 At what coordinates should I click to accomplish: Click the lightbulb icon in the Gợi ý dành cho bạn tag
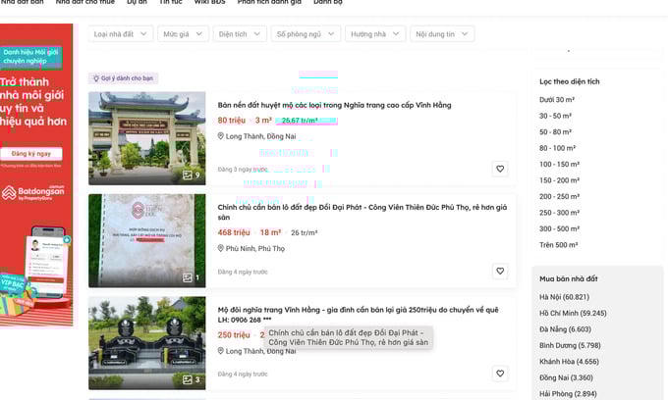(96, 78)
